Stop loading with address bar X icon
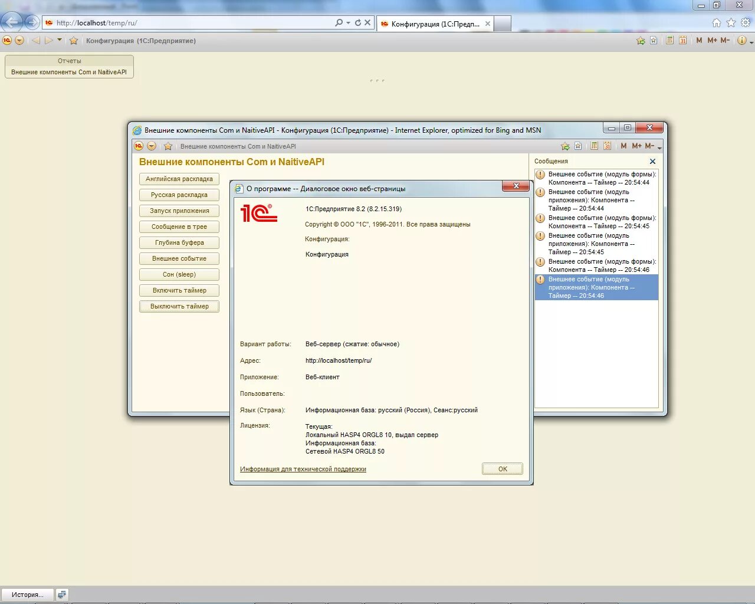 [x=367, y=22]
